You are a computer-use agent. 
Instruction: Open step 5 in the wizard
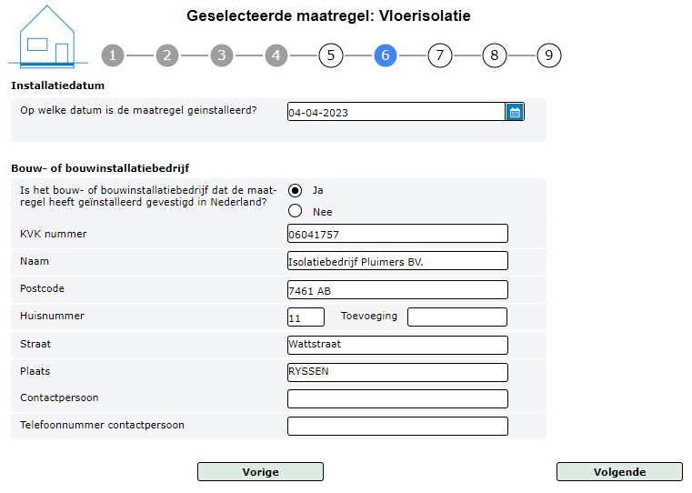pos(331,55)
